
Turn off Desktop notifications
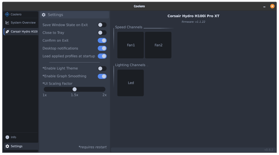click(x=102, y=48)
